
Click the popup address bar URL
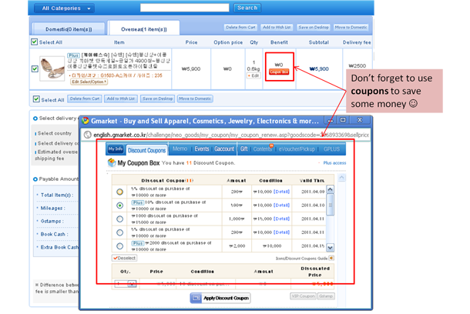(231, 135)
